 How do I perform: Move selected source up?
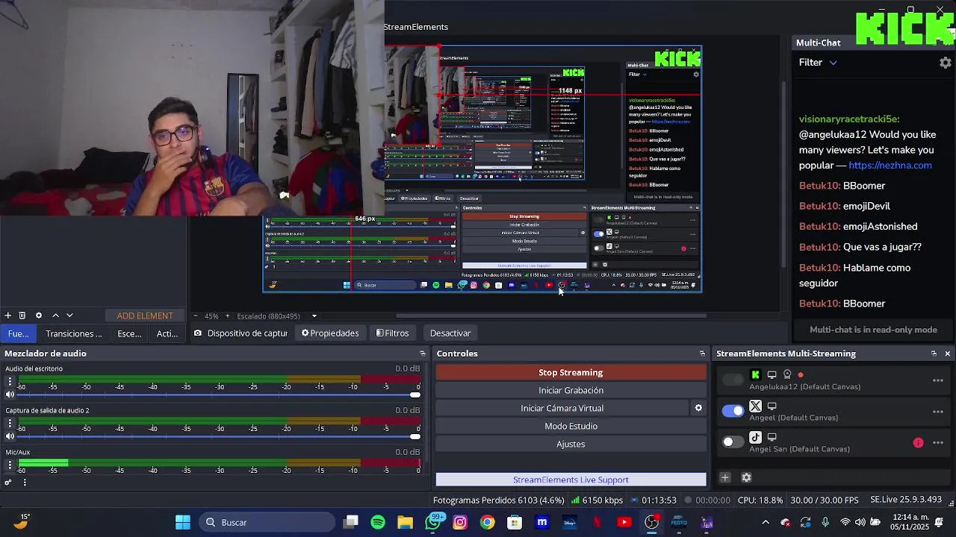point(55,315)
